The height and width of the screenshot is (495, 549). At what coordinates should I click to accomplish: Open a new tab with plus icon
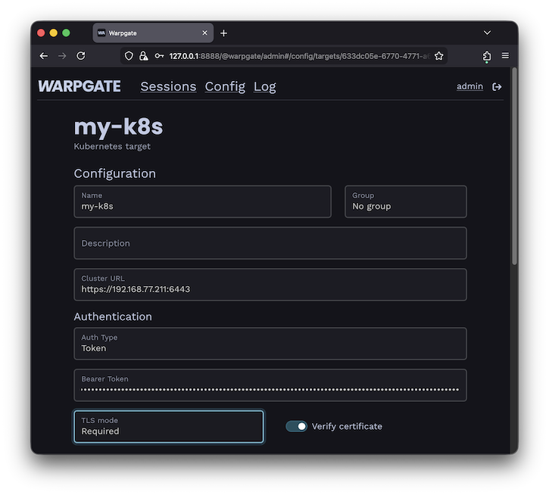click(x=223, y=33)
